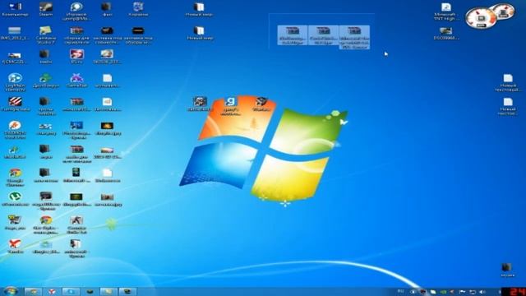Viewport: 526px width, 296px height.
Task: Launch the Steam desktop shortcut
Action: pos(46,9)
